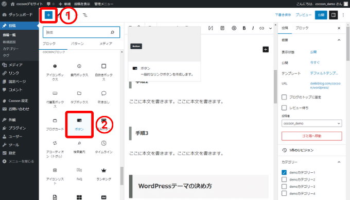Open Cocoon 設定 in admin menu

[x=20, y=101]
